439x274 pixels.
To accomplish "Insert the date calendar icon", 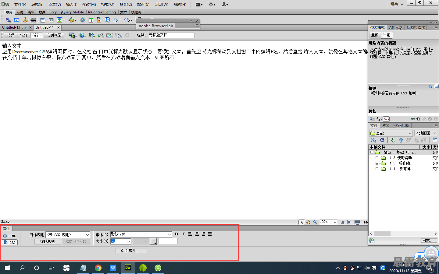I will coord(91,20).
